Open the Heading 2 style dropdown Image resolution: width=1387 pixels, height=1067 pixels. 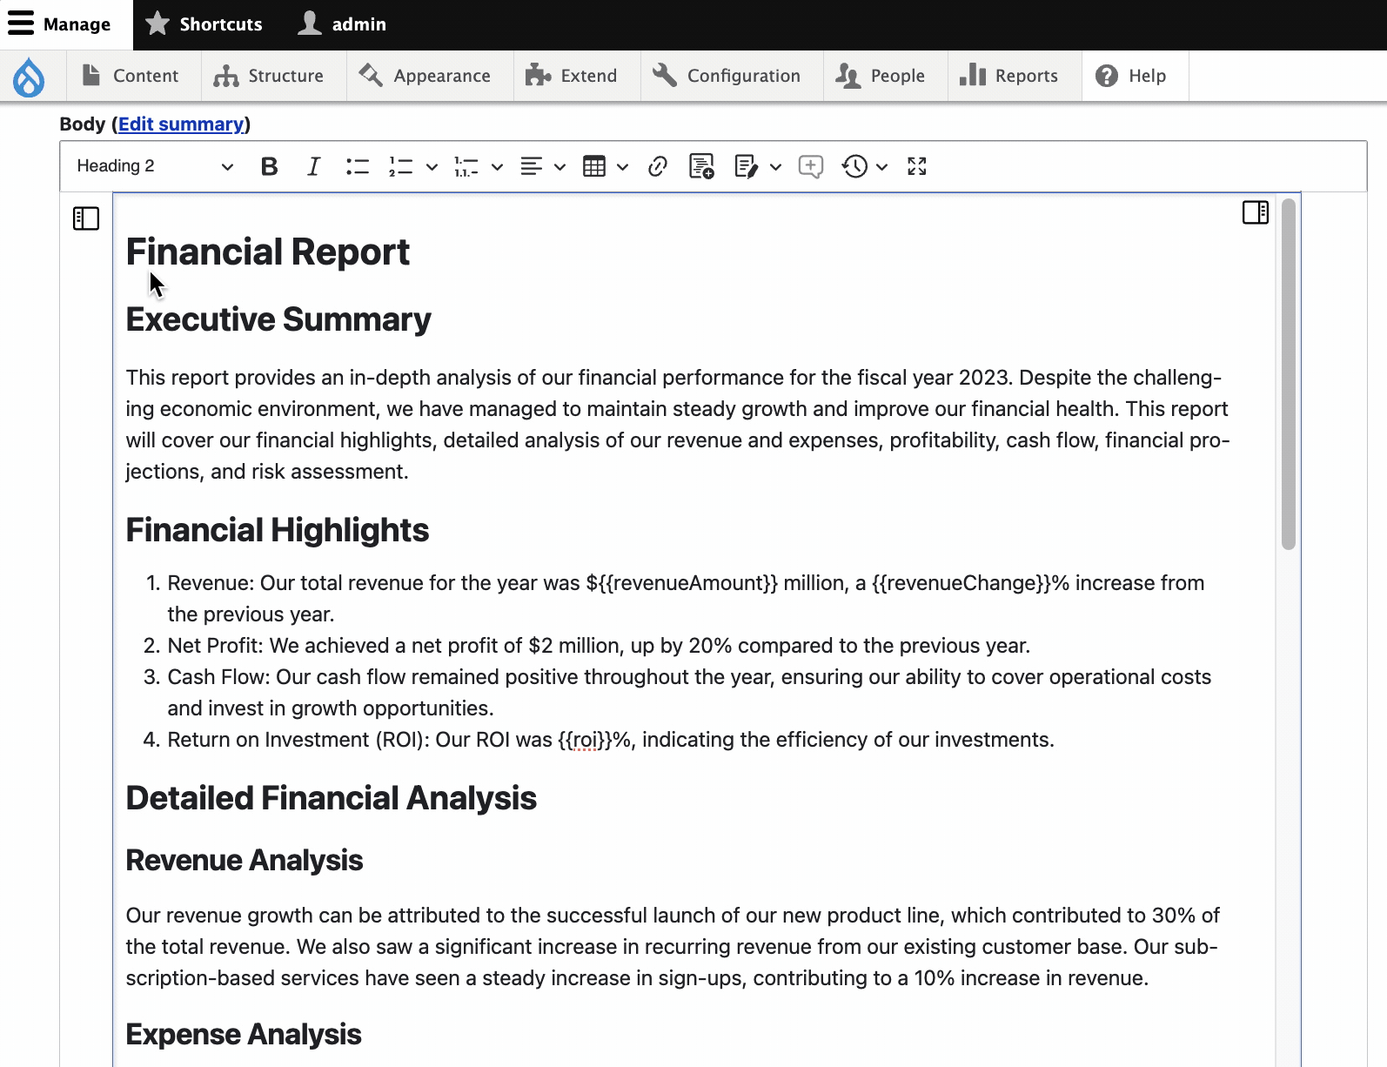pos(155,166)
